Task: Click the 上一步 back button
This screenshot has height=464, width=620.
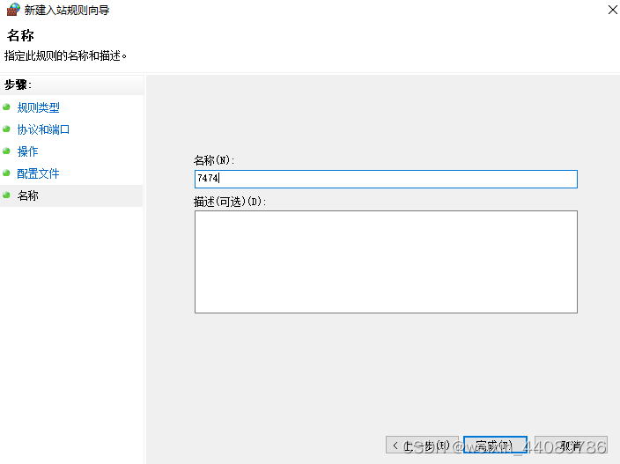Action: pos(422,446)
